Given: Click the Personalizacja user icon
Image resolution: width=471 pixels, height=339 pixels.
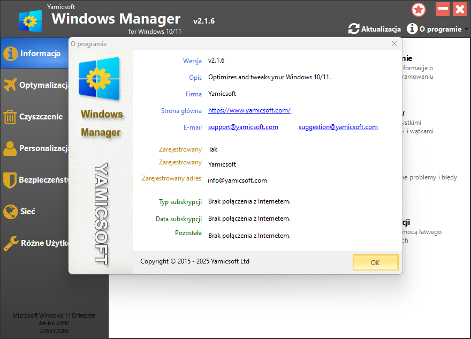Looking at the screenshot, I should 10,148.
